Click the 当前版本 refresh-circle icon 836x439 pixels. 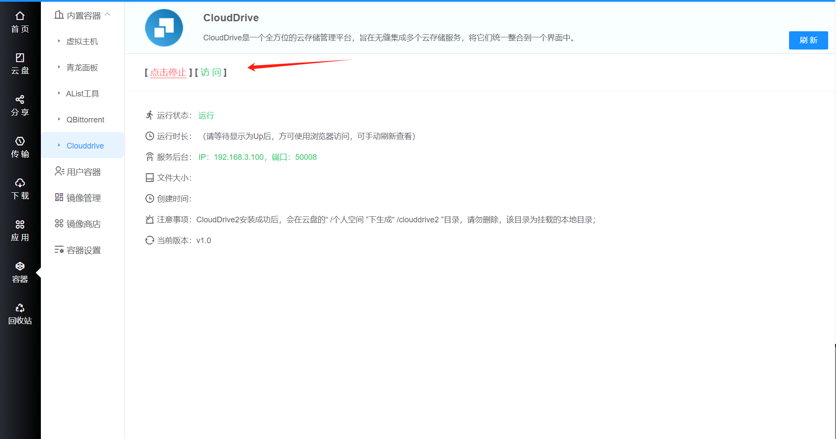150,240
